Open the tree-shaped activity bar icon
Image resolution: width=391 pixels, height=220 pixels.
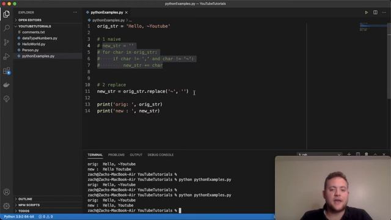tap(7, 99)
